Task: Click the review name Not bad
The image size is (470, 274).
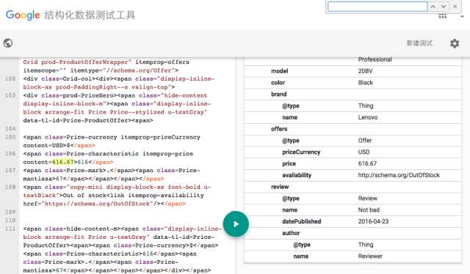Action: point(369,210)
